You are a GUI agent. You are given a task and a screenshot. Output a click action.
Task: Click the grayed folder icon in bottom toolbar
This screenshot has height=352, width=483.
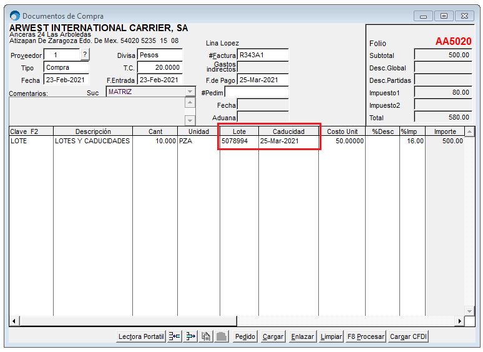pos(221,336)
